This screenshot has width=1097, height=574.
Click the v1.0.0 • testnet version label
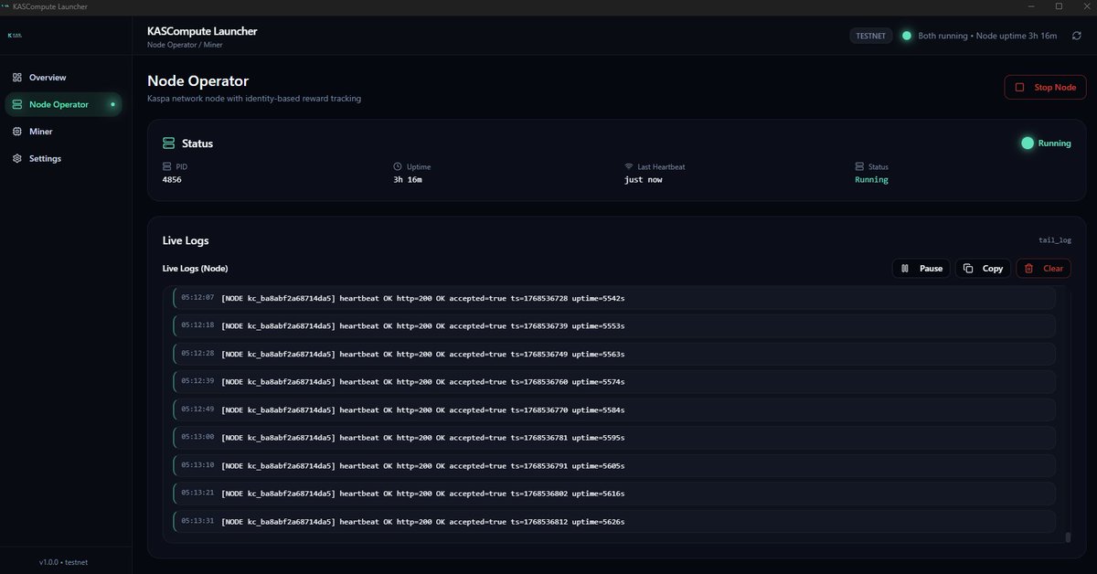coord(63,562)
